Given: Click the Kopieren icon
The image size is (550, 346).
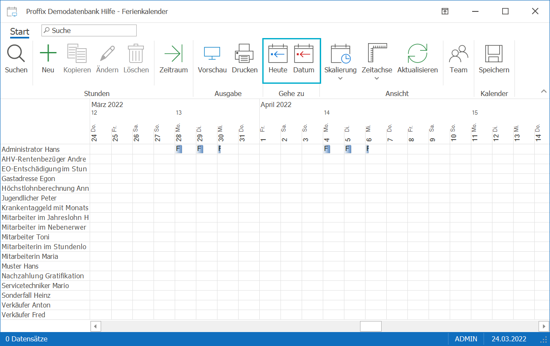Looking at the screenshot, I should (x=77, y=54).
